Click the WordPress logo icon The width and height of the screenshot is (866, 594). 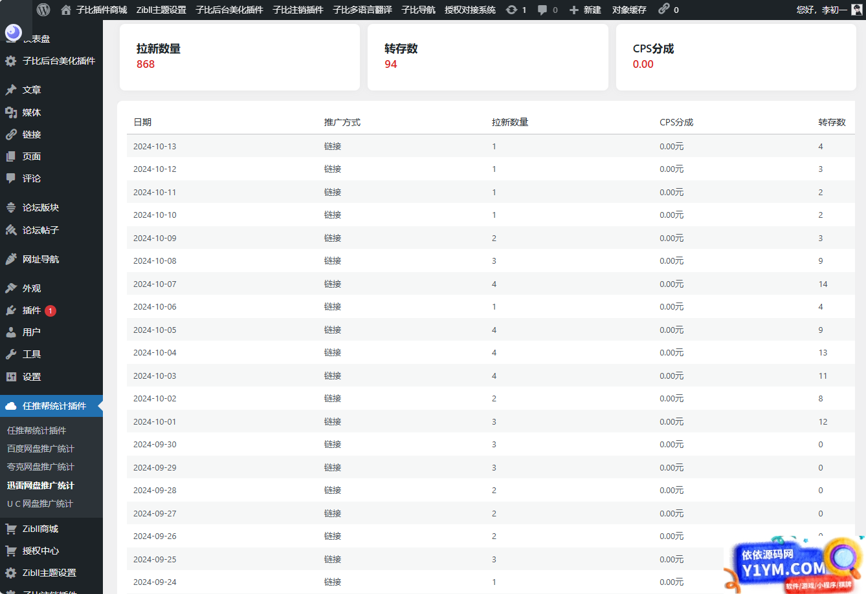point(43,10)
